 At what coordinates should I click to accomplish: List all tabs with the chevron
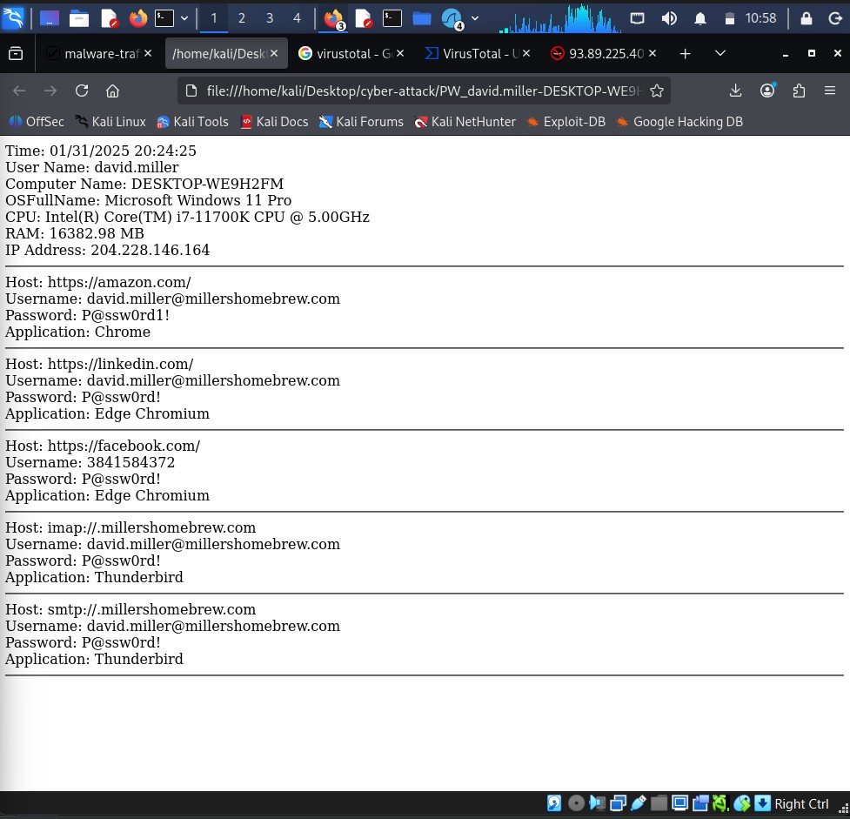tap(719, 53)
